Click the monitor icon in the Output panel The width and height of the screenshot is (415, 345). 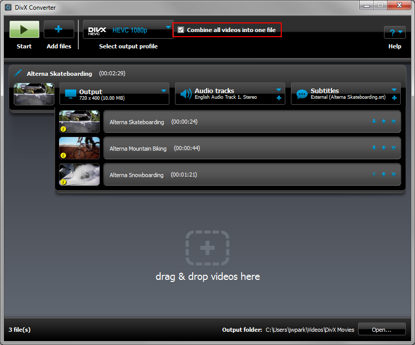click(71, 93)
